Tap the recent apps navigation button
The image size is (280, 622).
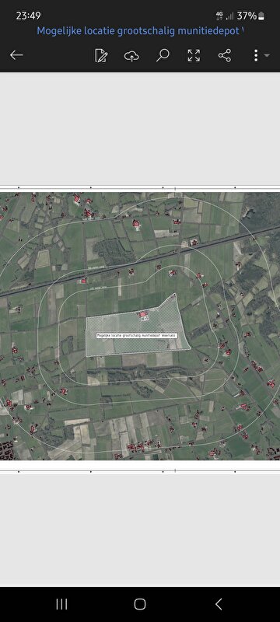pyautogui.click(x=61, y=604)
